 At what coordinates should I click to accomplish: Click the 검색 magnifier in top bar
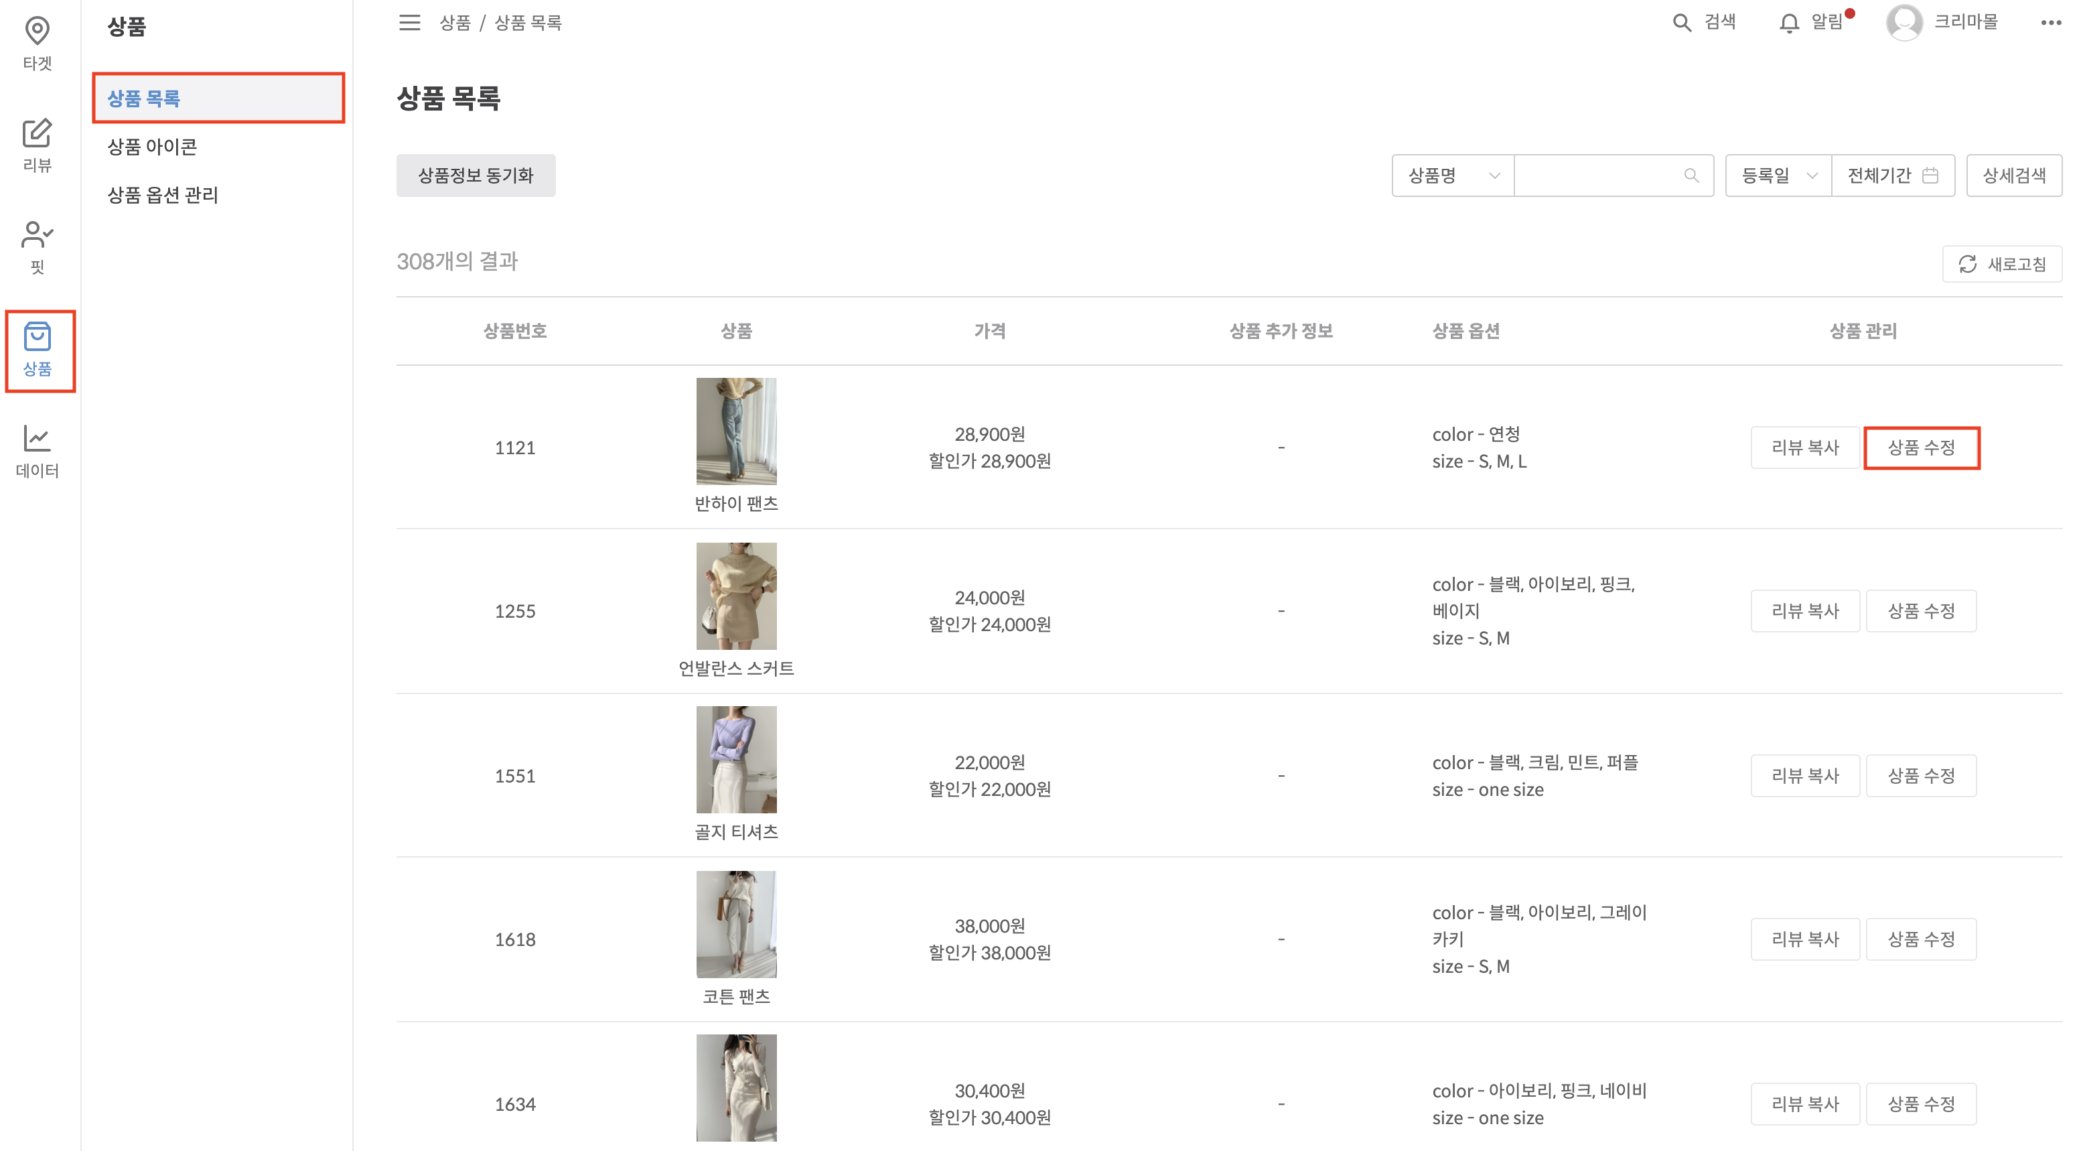[1682, 23]
